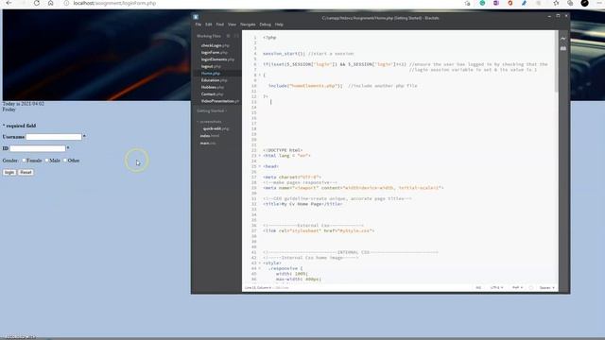The height and width of the screenshot is (340, 605).
Task: Open VideoPresentation.php in working files
Action: tap(220, 101)
